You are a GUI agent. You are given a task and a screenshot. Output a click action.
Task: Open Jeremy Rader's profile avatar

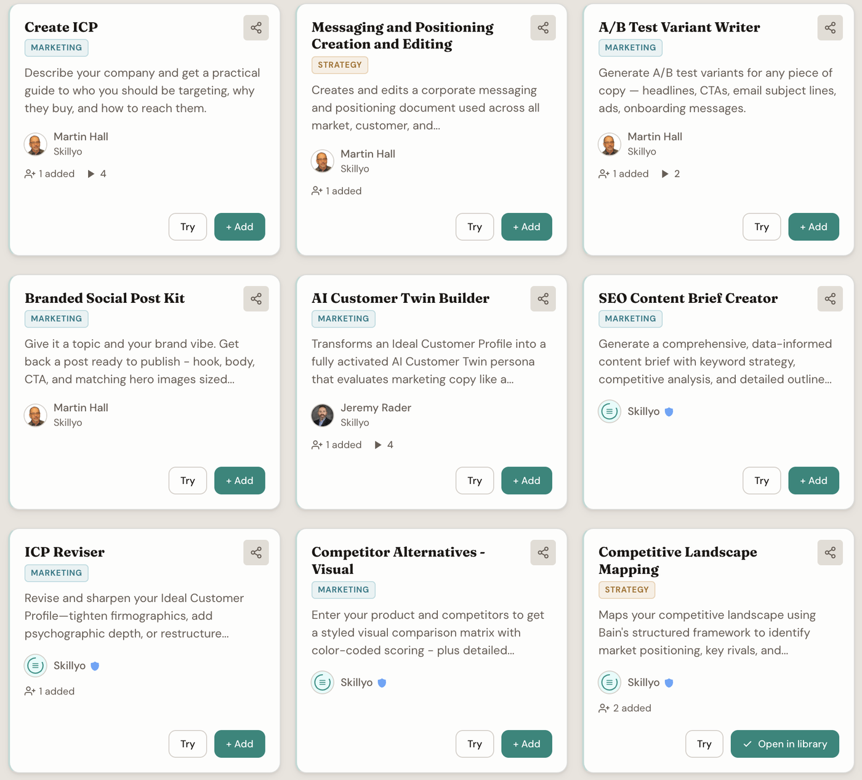tap(323, 415)
